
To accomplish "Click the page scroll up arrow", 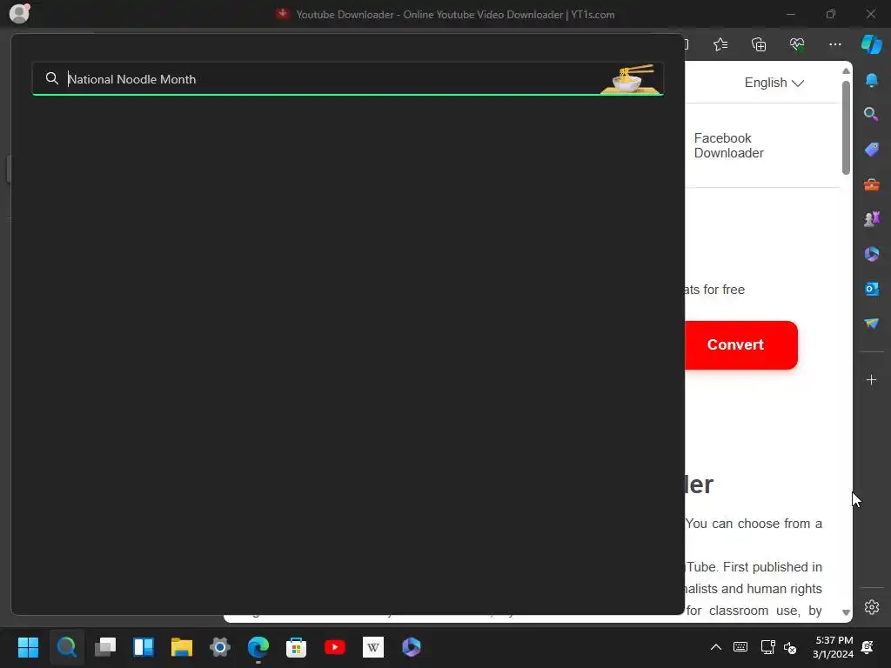I will [846, 71].
